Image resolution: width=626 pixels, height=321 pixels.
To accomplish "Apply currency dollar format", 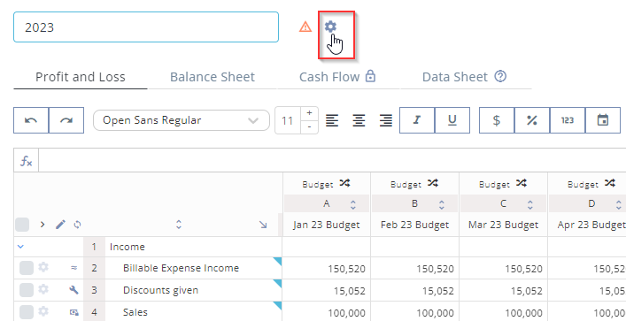I will pyautogui.click(x=497, y=120).
